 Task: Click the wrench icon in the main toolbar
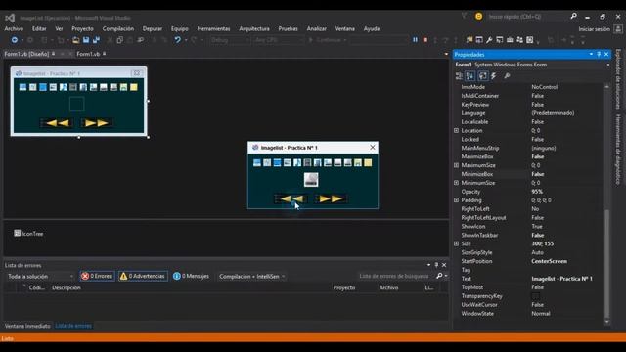click(x=489, y=40)
